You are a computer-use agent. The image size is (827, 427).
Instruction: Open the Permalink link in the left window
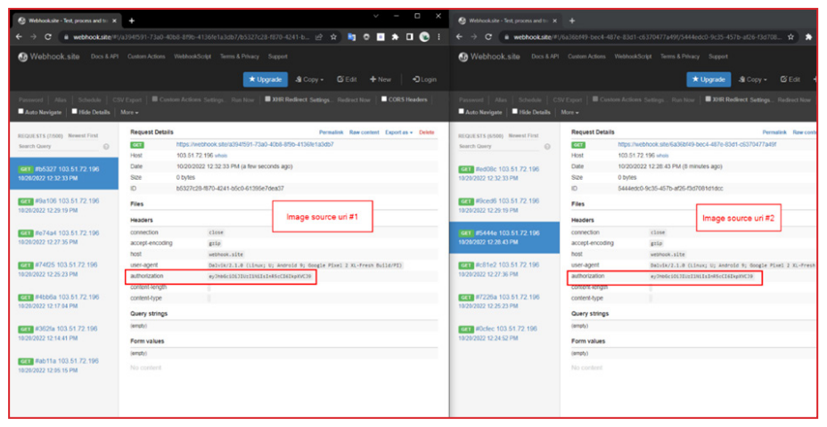tap(332, 133)
